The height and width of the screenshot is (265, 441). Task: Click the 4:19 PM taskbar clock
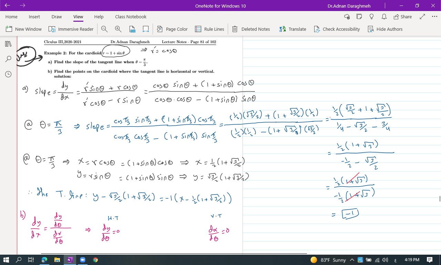pyautogui.click(x=412, y=260)
